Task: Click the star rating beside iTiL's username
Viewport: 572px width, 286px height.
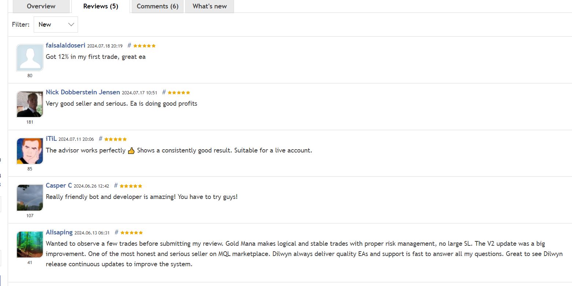Action: tap(115, 139)
